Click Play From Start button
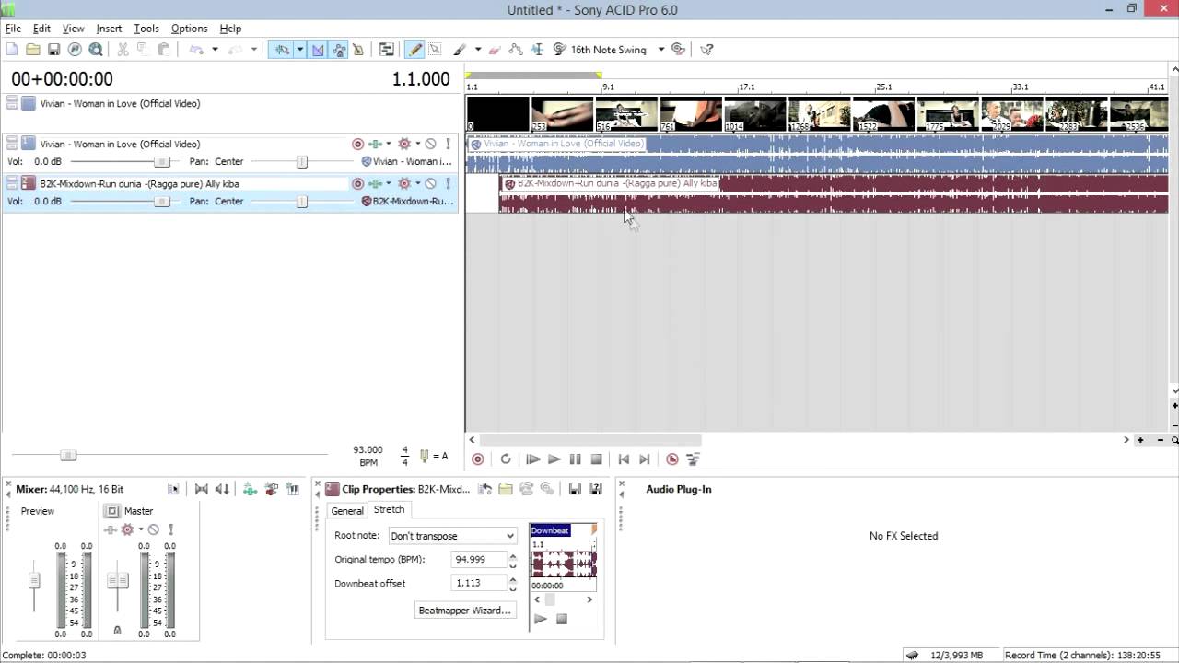This screenshot has height=663, width=1179. tap(532, 459)
